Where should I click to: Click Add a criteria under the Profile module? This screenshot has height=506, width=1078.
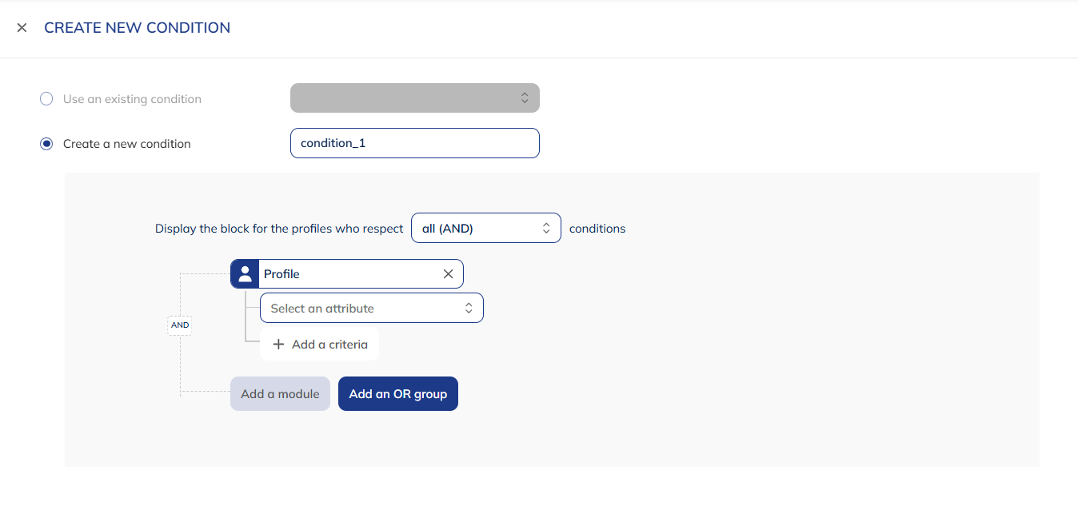click(319, 344)
